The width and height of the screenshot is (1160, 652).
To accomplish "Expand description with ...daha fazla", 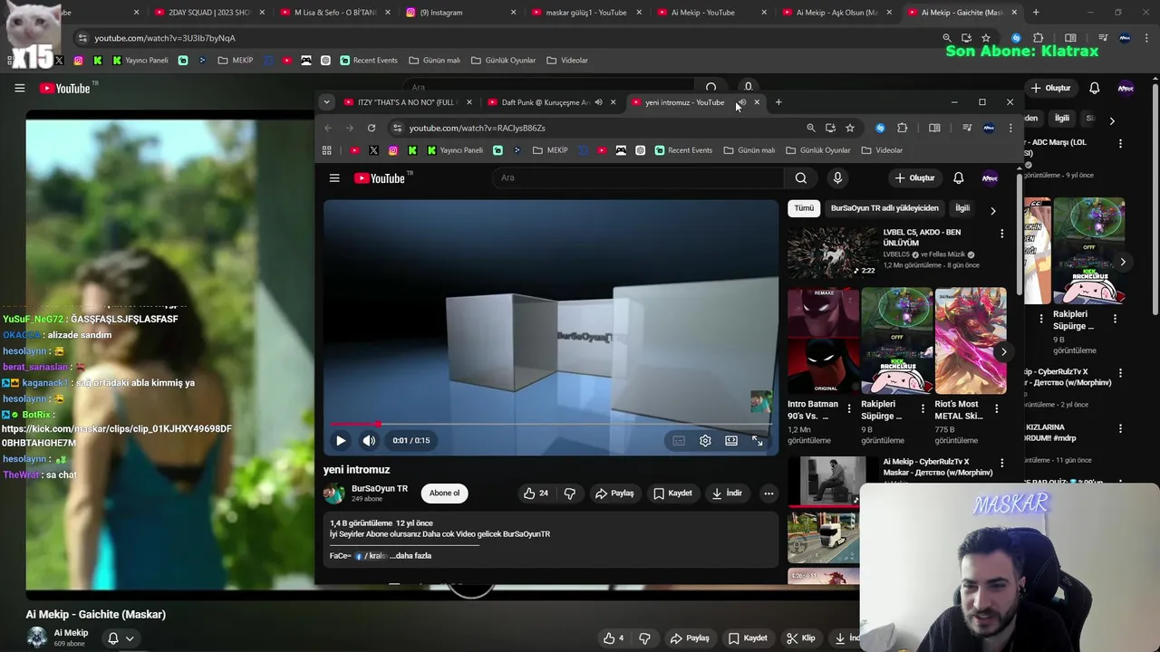I will pos(411,556).
